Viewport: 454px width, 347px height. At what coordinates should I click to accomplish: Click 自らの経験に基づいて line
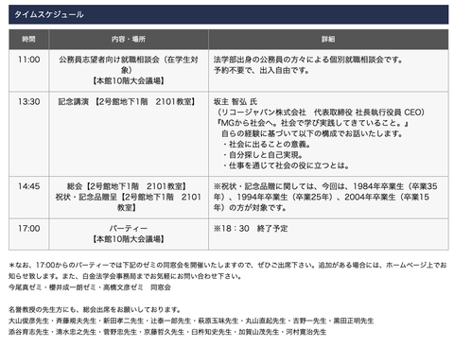click(x=312, y=133)
